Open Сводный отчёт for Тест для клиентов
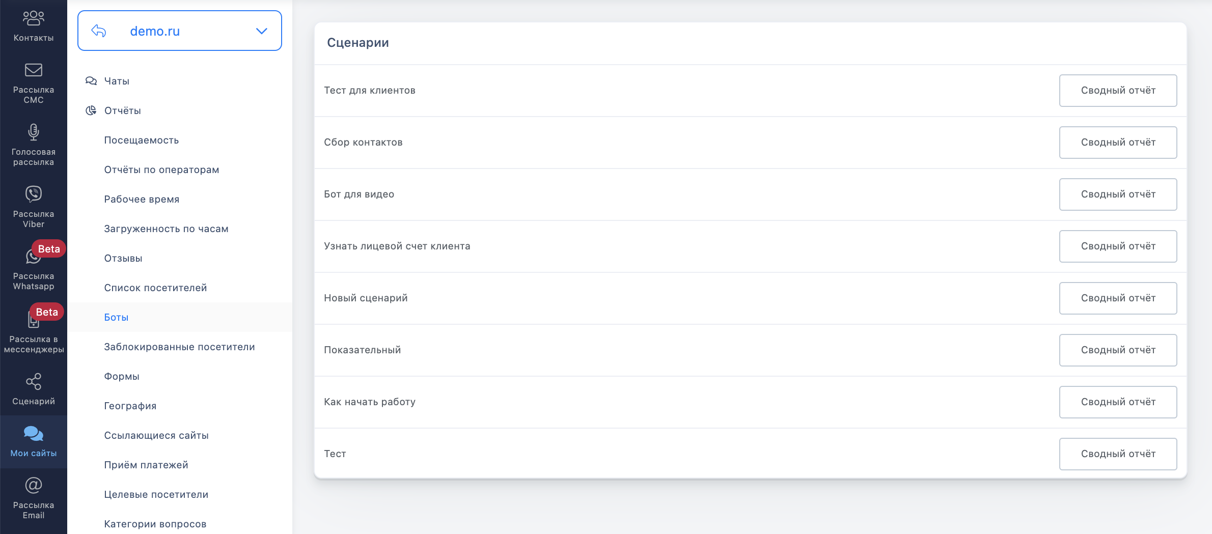The image size is (1212, 534). coord(1118,91)
